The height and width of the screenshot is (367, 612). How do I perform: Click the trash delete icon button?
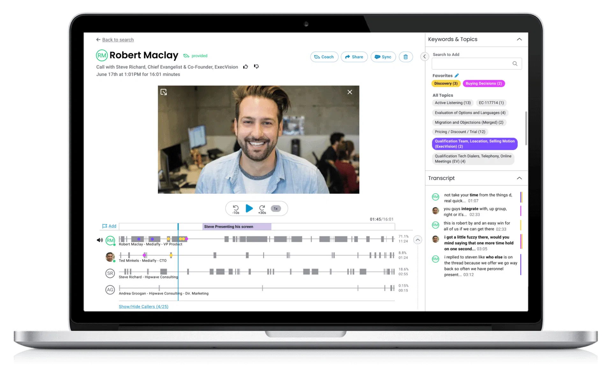click(405, 57)
